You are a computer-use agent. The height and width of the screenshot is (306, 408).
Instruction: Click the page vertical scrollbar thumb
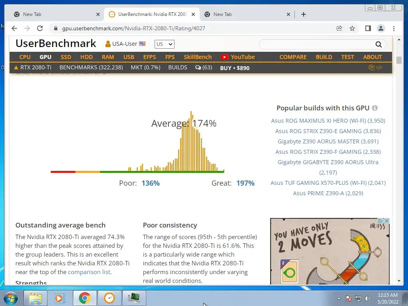tap(399, 60)
